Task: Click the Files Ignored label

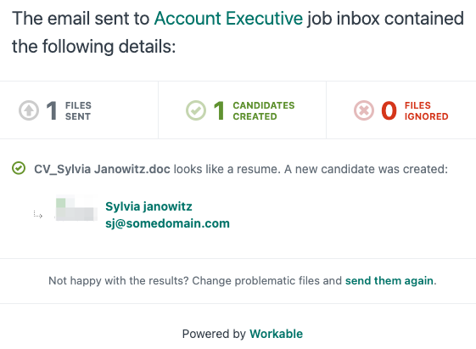Action: click(x=426, y=111)
